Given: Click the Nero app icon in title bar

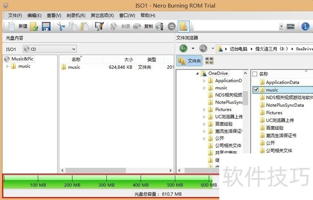Looking at the screenshot, I should [5, 5].
